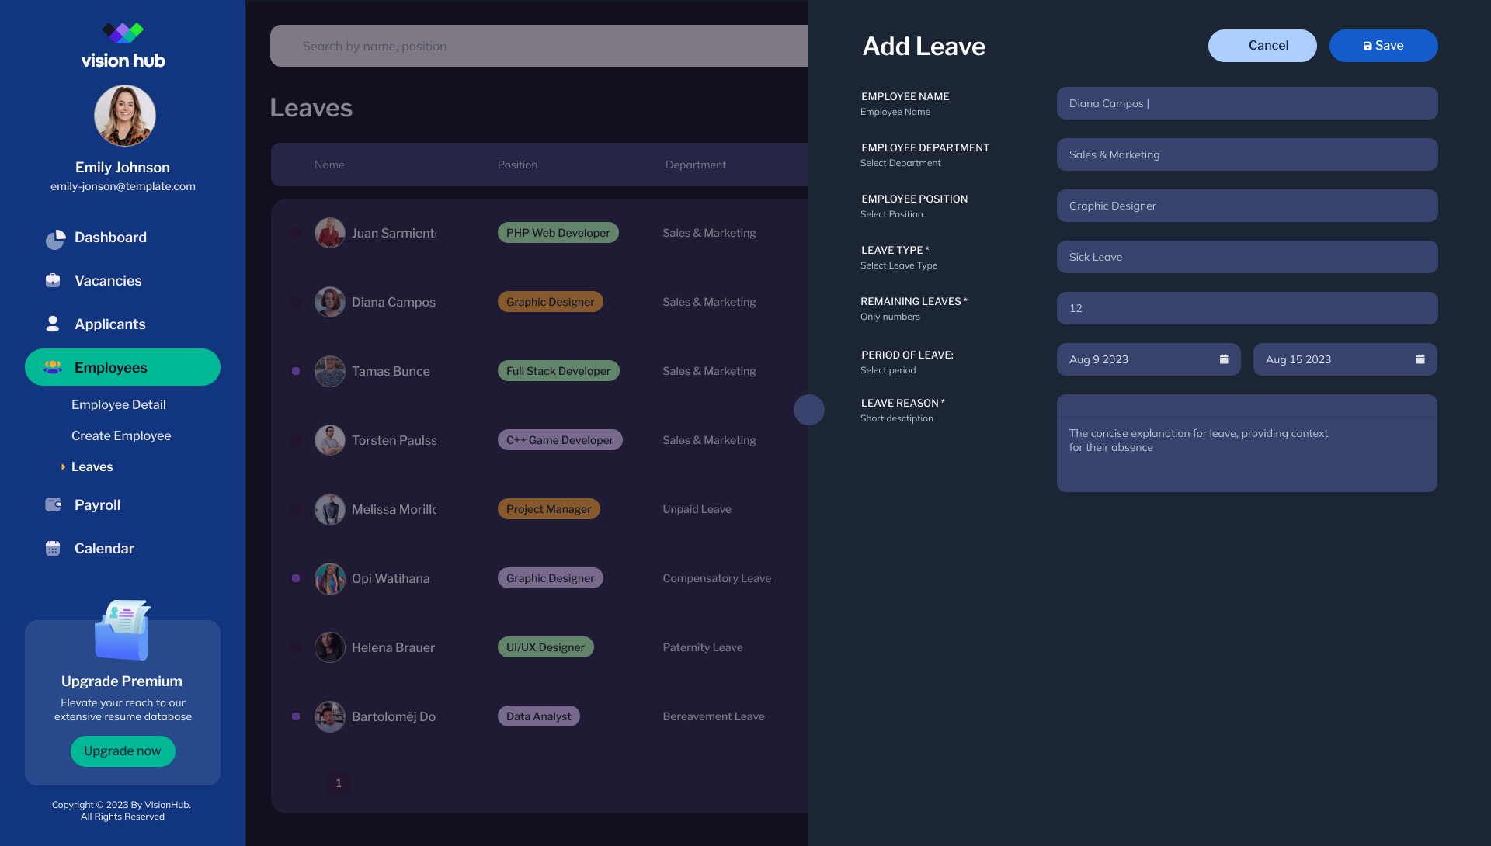Focus the Leave Reason text area
Image resolution: width=1491 pixels, height=846 pixels.
[x=1247, y=443]
